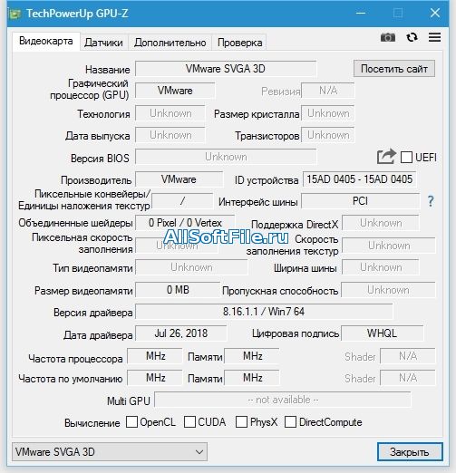Click the Закрыть button
Viewport: 456px width, 473px height.
click(x=410, y=452)
